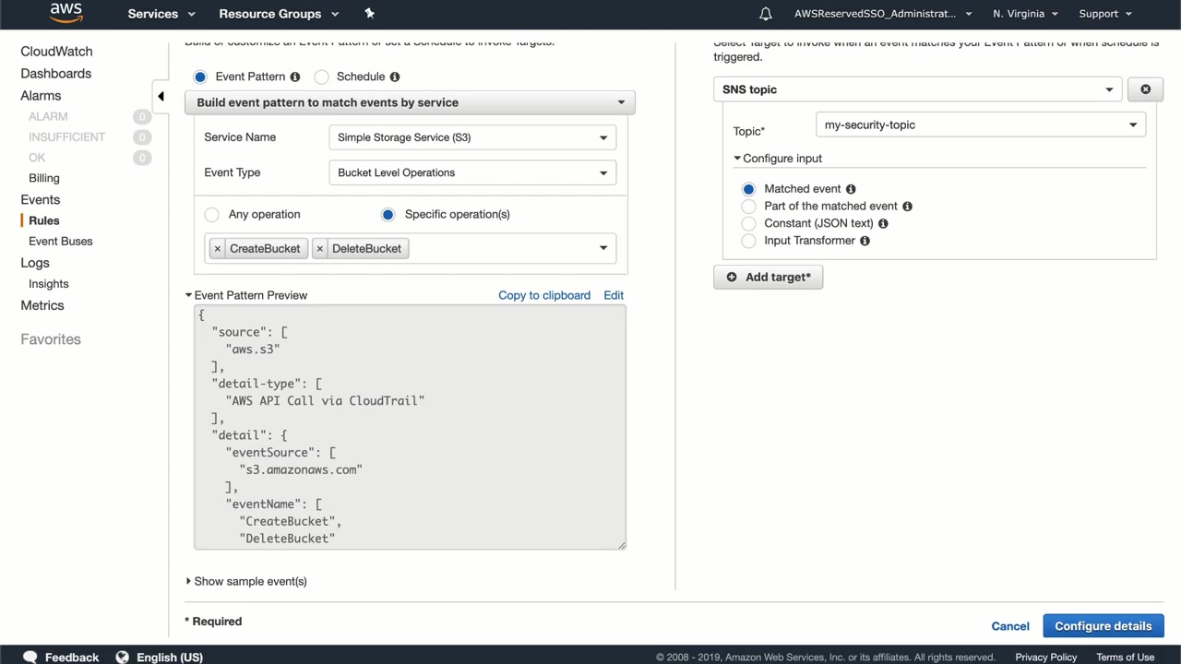Collapse the sidebar with the left arrow
The width and height of the screenshot is (1181, 664).
[x=161, y=96]
